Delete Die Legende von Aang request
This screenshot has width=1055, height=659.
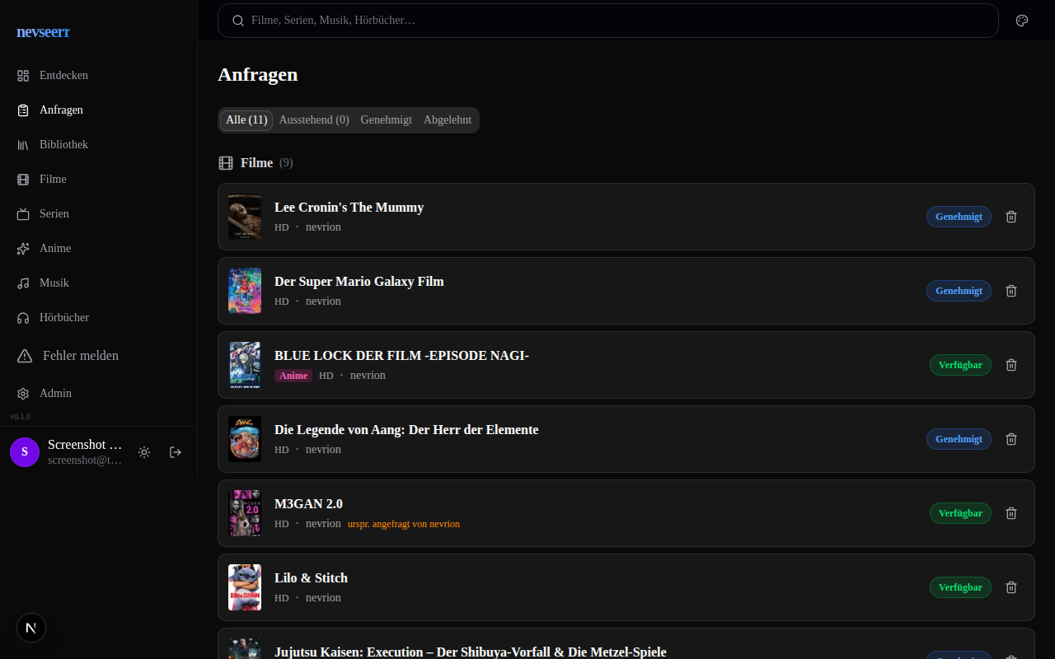point(1011,439)
